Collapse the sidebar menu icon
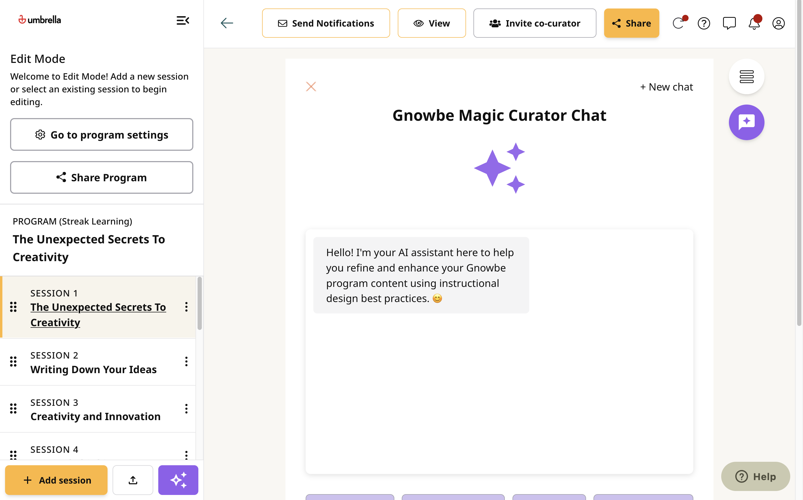803x500 pixels. (183, 20)
